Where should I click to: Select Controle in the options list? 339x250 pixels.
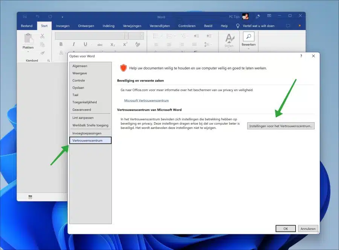90,80
